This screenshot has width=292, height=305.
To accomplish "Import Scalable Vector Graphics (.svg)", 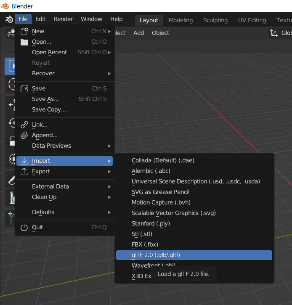I will tap(194, 213).
